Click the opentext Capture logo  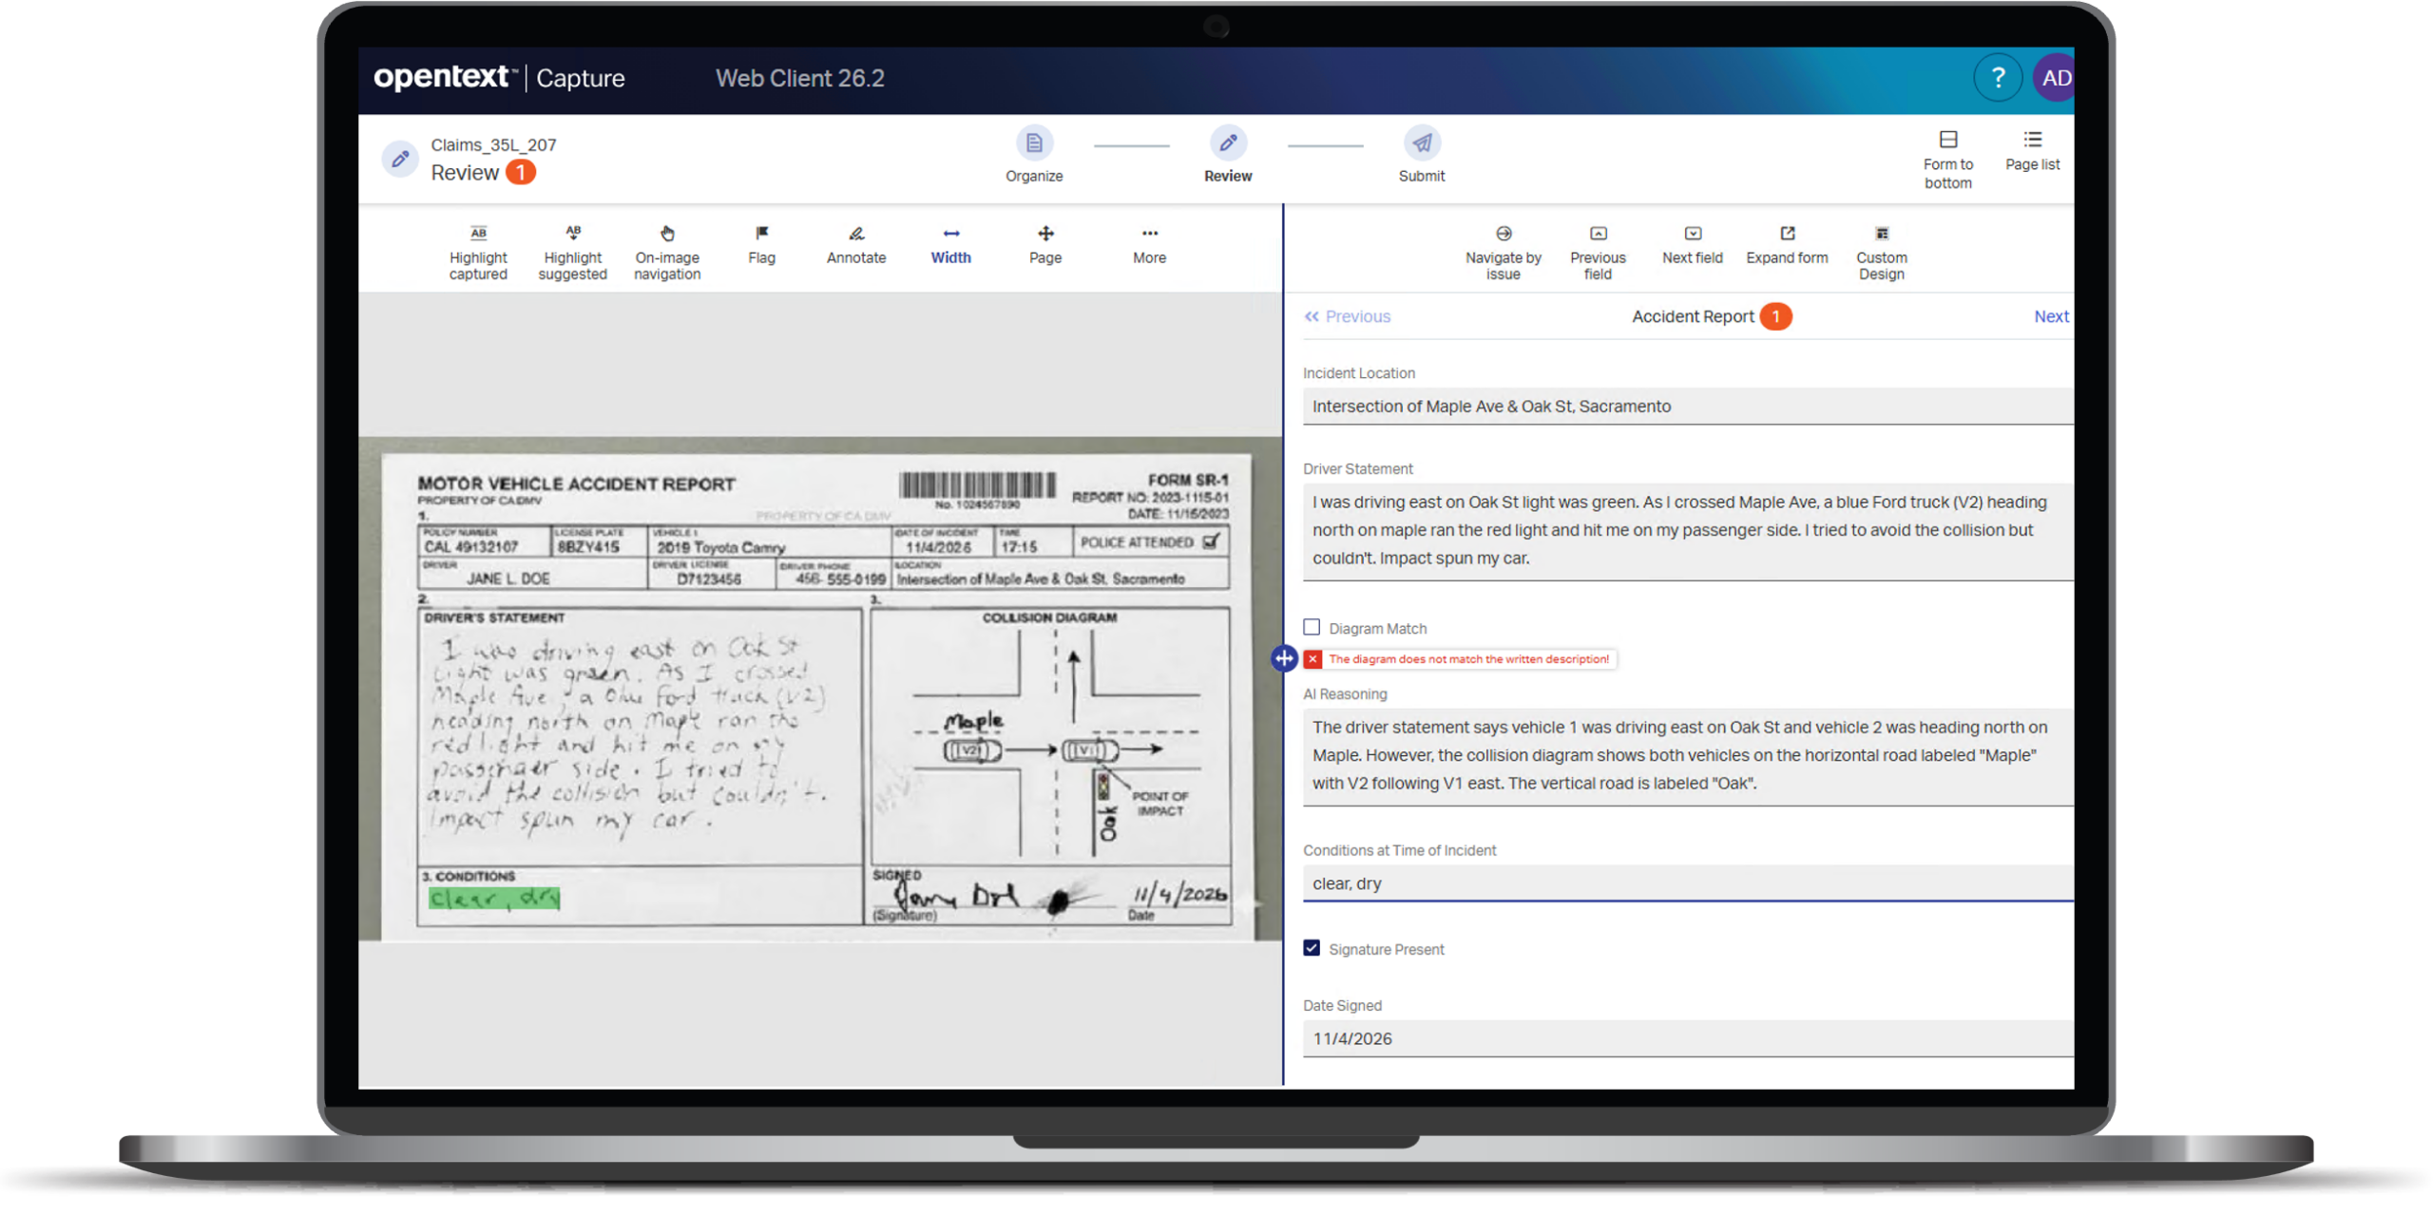point(499,77)
